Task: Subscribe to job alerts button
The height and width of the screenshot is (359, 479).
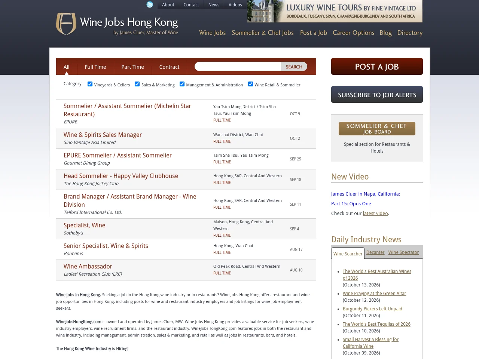Action: tap(377, 95)
